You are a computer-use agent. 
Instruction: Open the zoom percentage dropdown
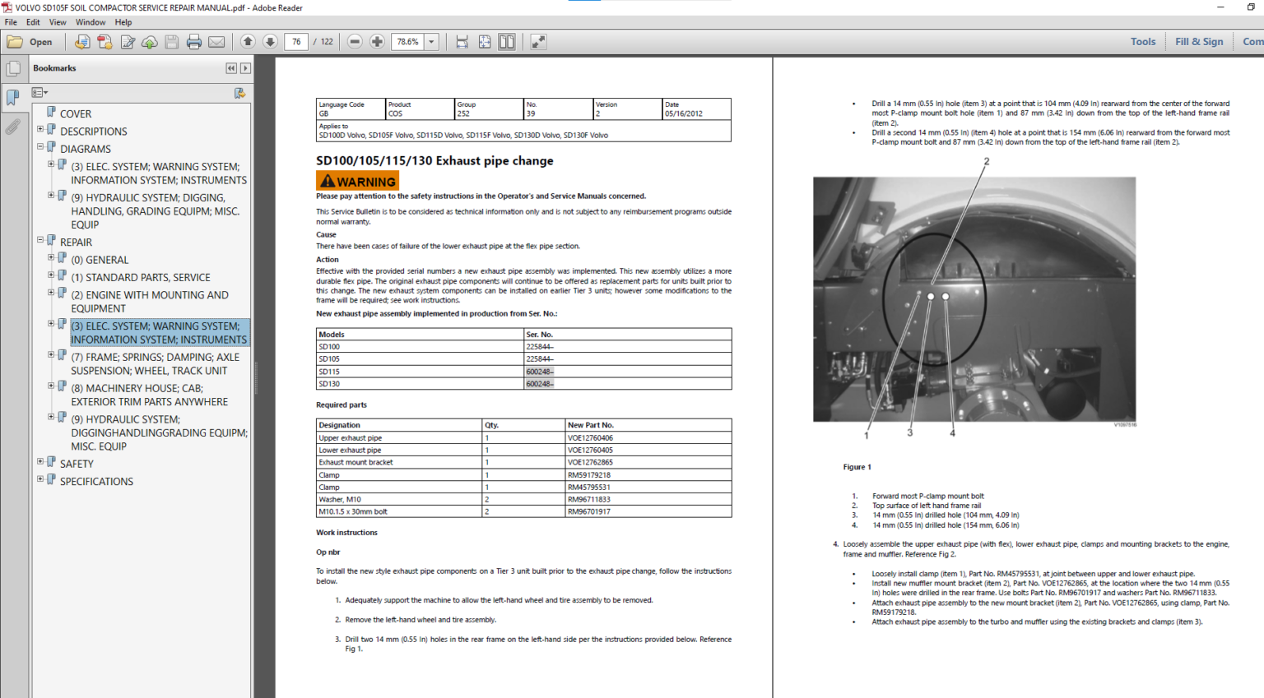click(x=431, y=41)
